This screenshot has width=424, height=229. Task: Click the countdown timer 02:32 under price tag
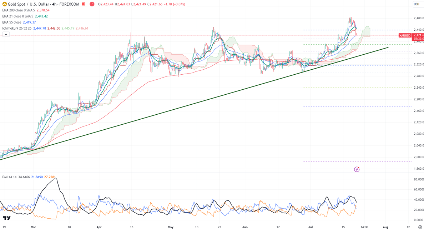pyautogui.click(x=418, y=39)
